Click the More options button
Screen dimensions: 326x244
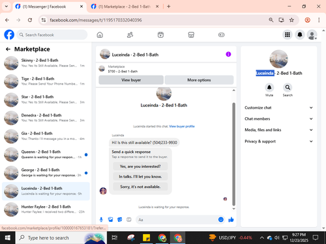(199, 80)
